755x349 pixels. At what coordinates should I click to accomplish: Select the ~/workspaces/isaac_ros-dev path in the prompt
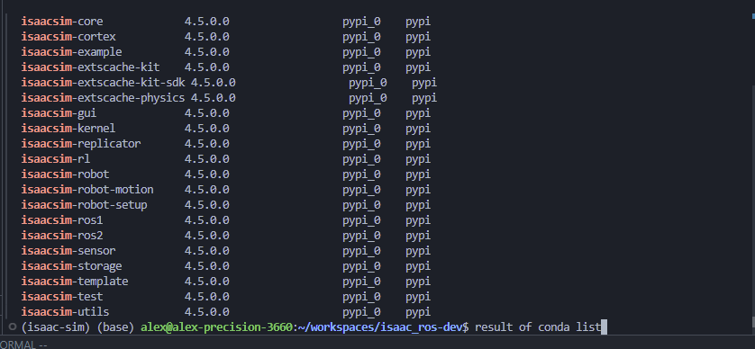(380, 327)
